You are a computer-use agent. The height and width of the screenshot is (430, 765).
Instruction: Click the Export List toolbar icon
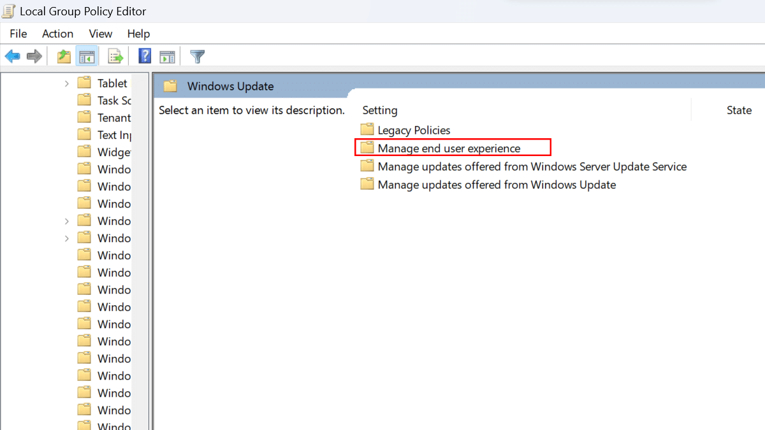(x=115, y=57)
